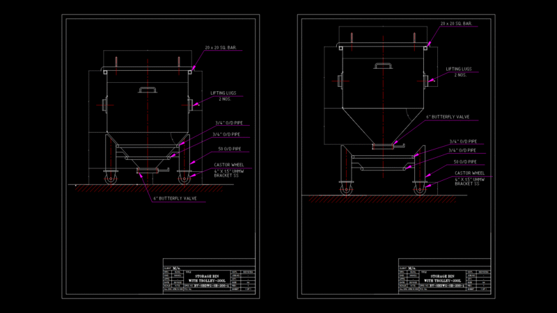Viewport: 557px width, 313px height.
Task: Select the lid handle on the right bin
Action: (x=383, y=65)
